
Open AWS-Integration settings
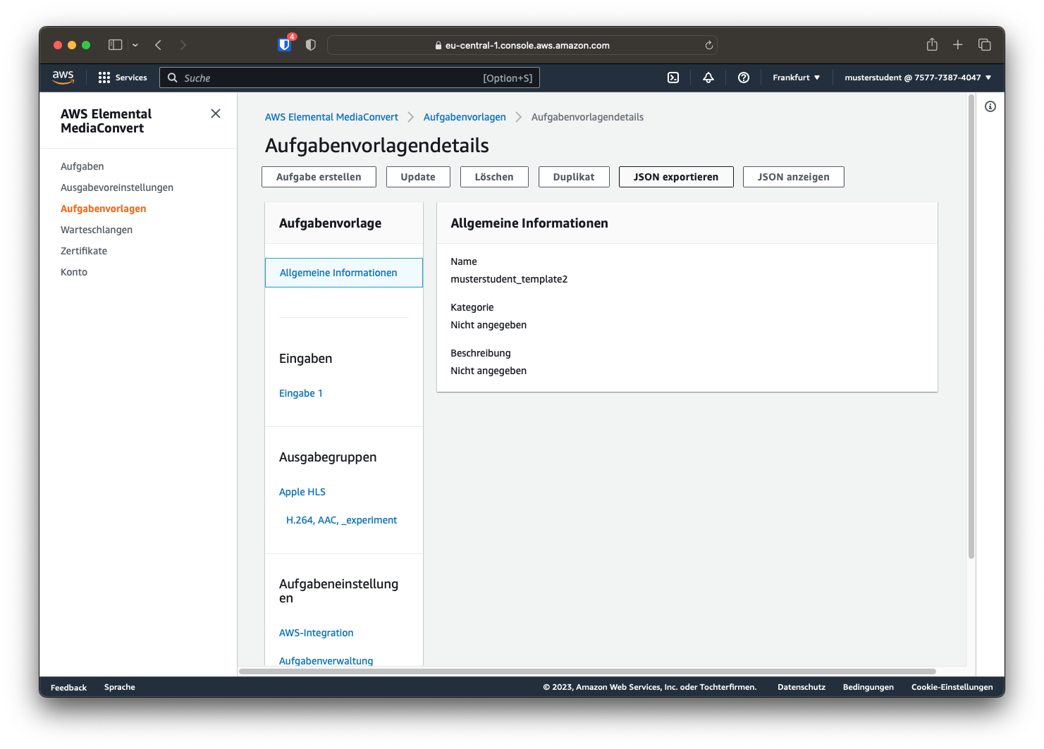tap(317, 633)
